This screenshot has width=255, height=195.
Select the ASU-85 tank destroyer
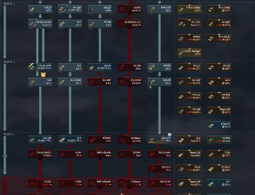[100, 67]
